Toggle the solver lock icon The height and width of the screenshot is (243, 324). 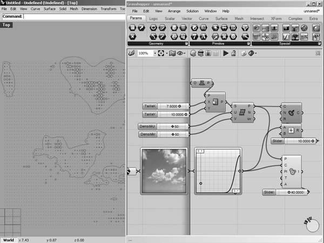233,53
